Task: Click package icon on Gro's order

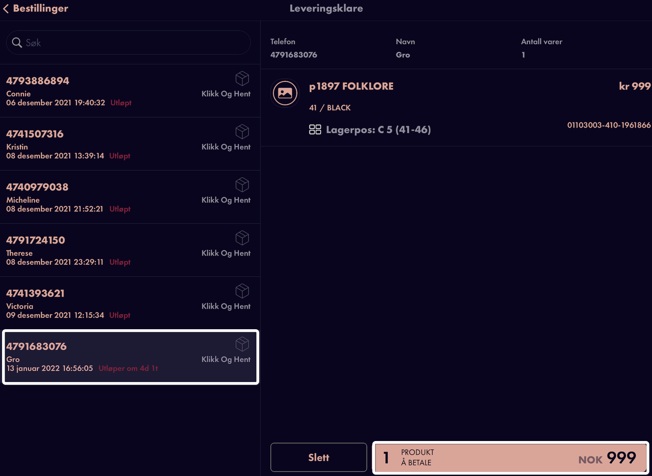Action: pos(242,344)
